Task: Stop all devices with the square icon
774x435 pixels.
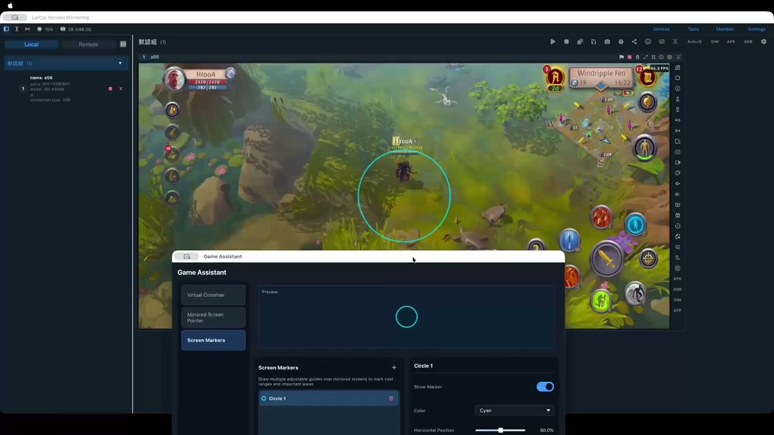Action: [x=566, y=42]
